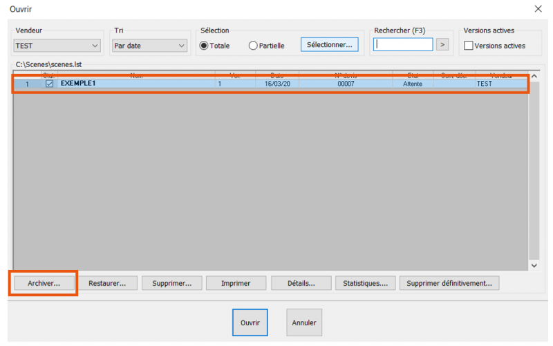
Task: Click the Ouvrir button to open scene
Action: point(250,322)
